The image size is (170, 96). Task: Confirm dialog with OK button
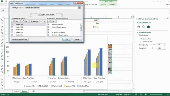coord(67,39)
